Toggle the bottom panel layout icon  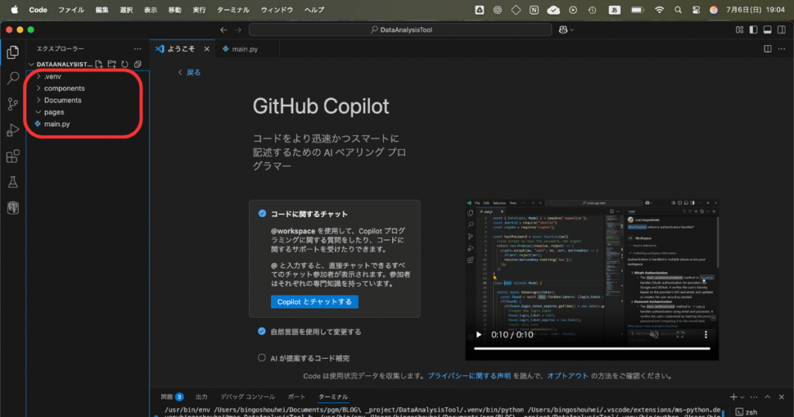click(768, 30)
